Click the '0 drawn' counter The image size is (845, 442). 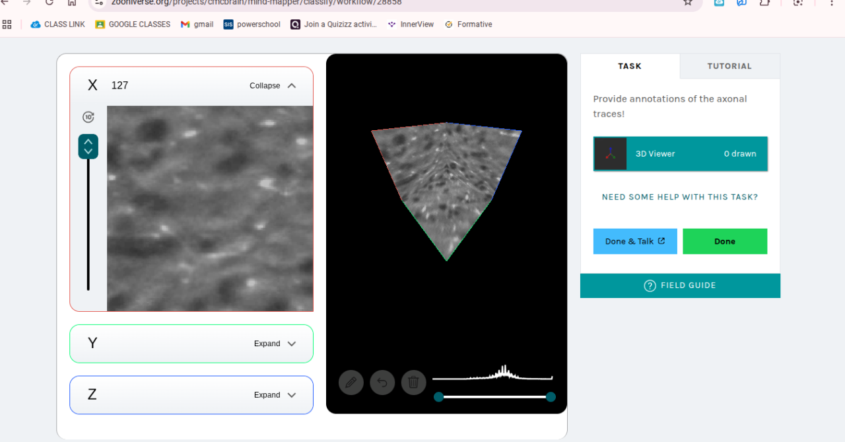(740, 154)
